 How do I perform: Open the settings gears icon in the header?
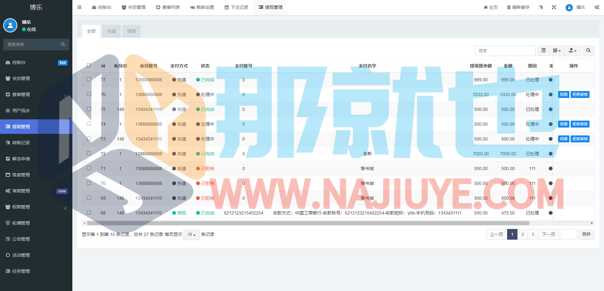tap(597, 7)
